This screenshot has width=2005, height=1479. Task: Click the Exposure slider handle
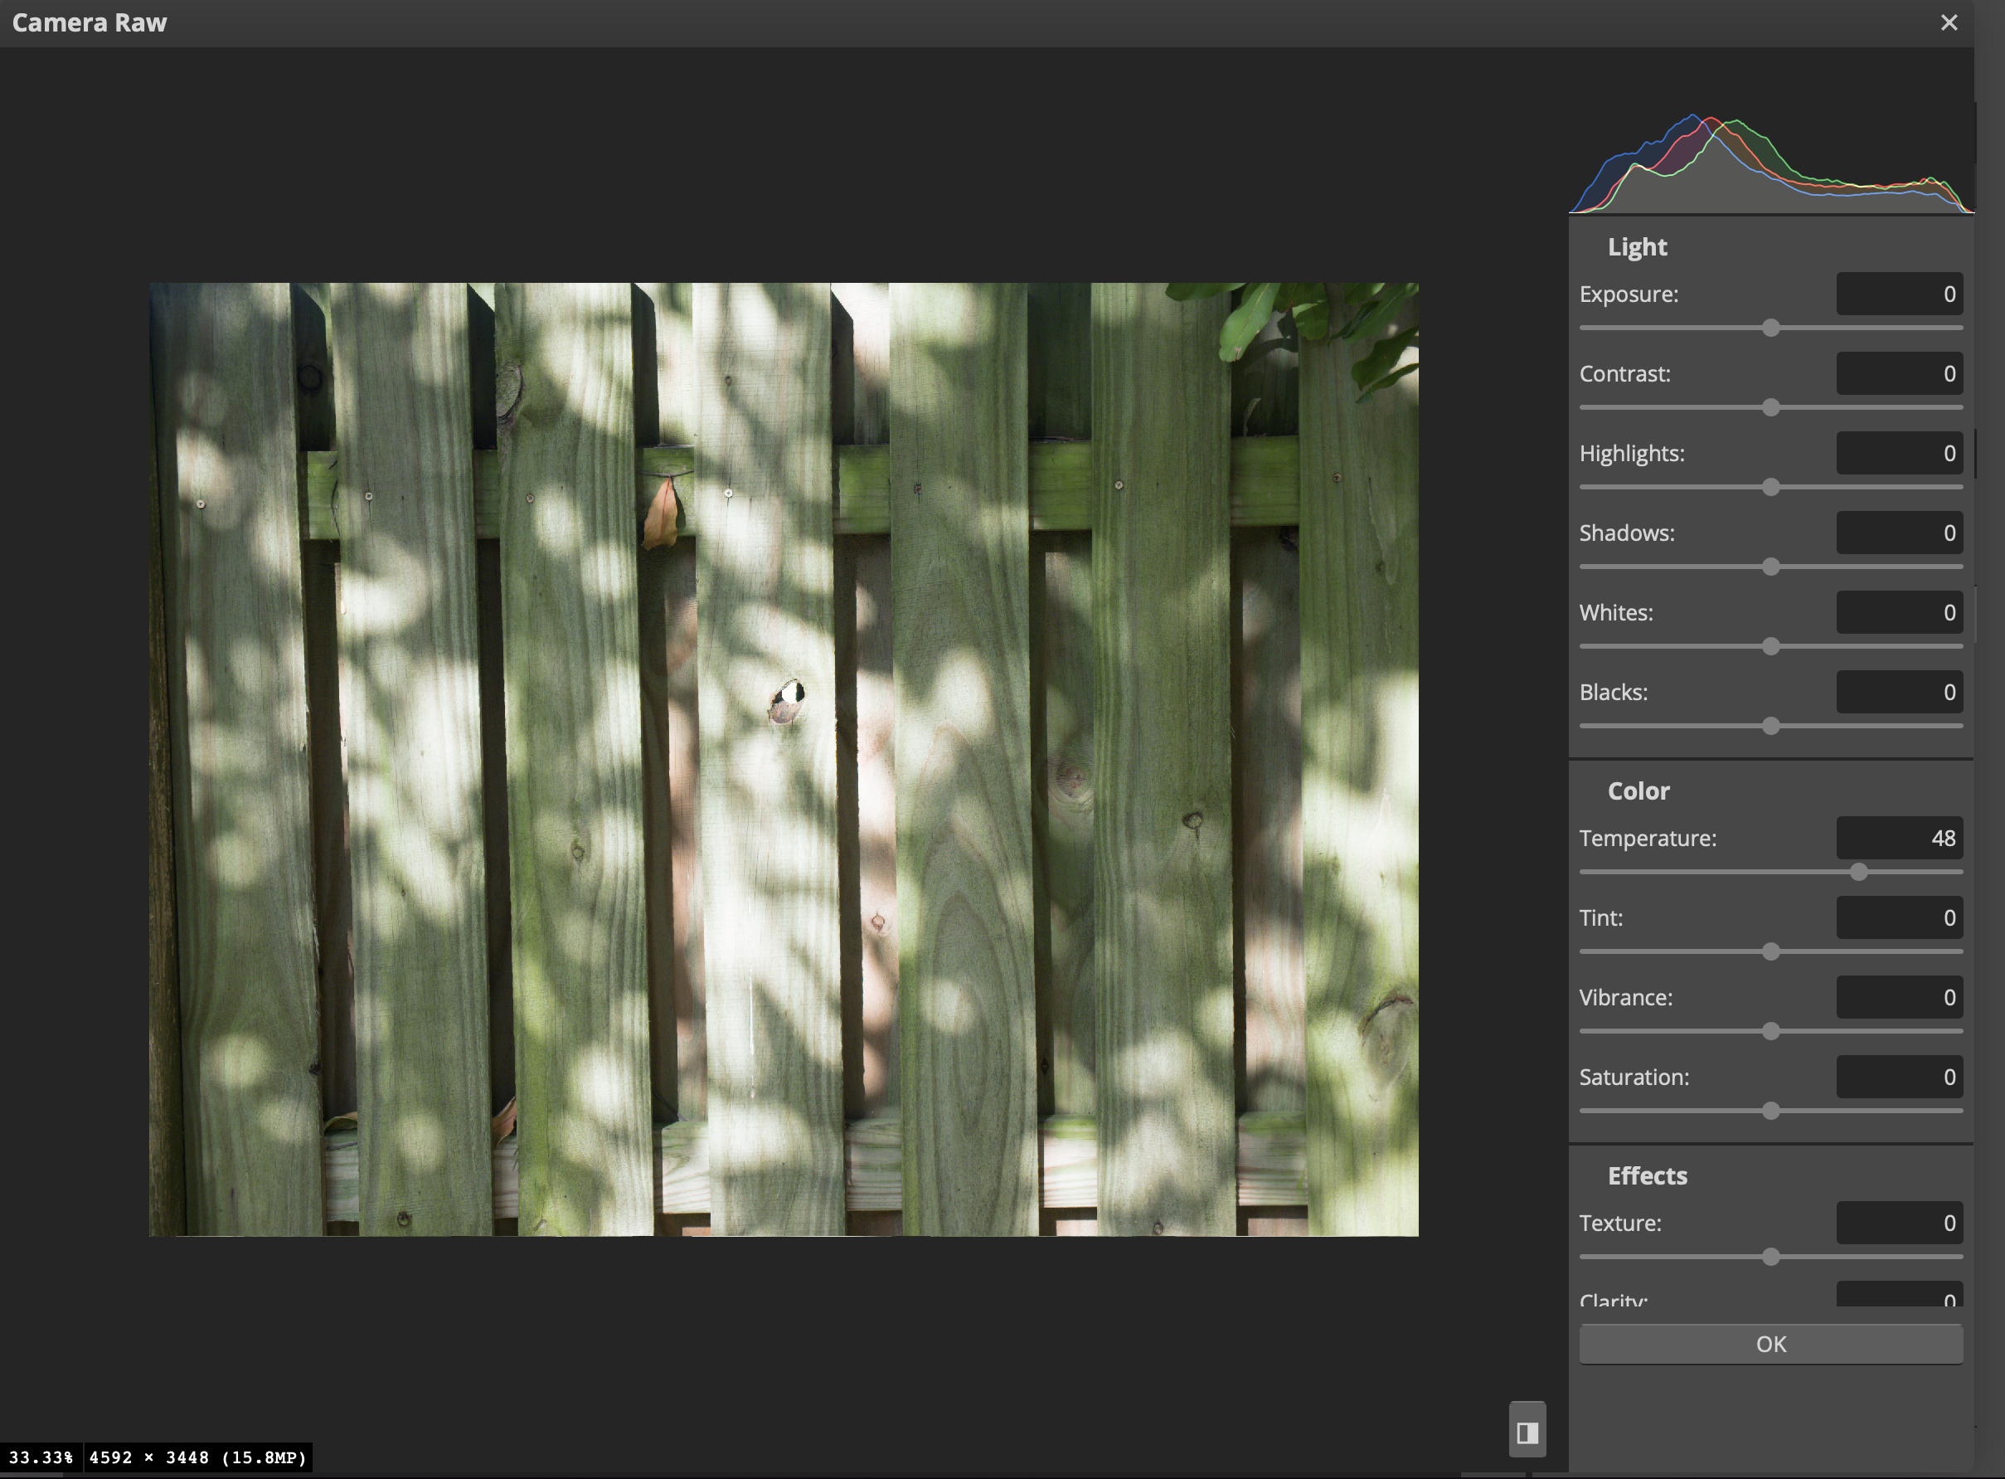(1770, 328)
